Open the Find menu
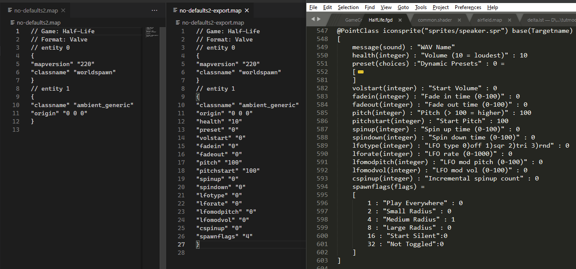This screenshot has width=576, height=269. tap(370, 7)
